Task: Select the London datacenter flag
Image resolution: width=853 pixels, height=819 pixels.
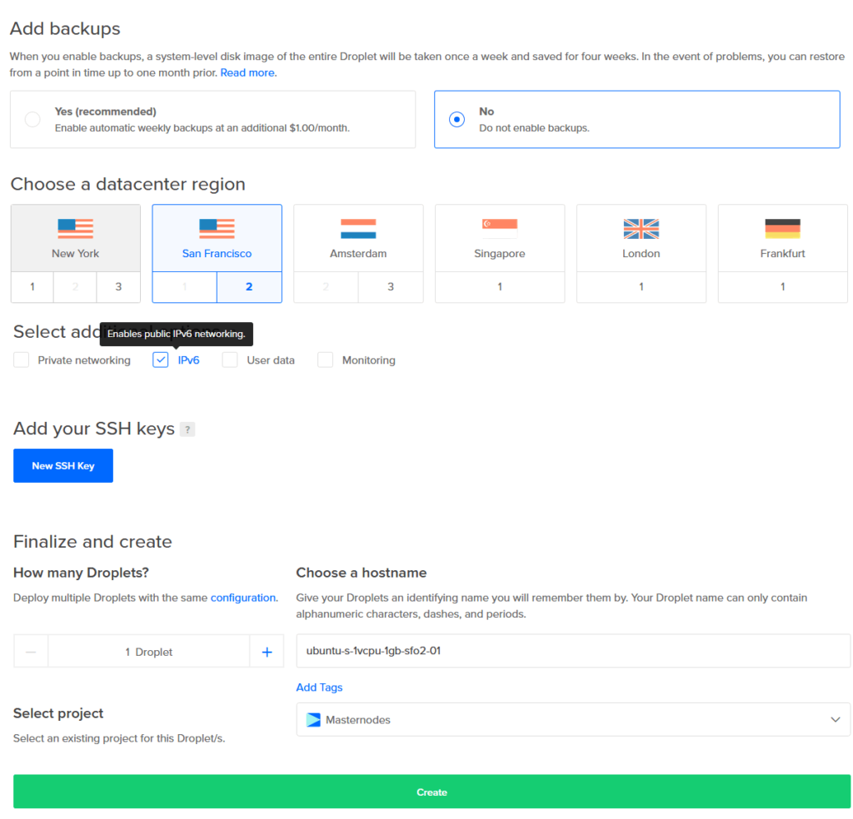Action: click(x=641, y=226)
